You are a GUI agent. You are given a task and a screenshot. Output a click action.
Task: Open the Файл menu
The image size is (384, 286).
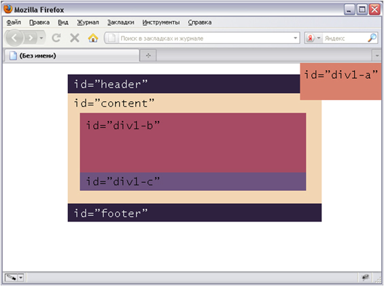tap(14, 22)
